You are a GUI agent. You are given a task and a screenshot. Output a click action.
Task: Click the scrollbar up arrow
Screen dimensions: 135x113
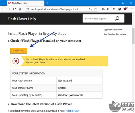133,14
